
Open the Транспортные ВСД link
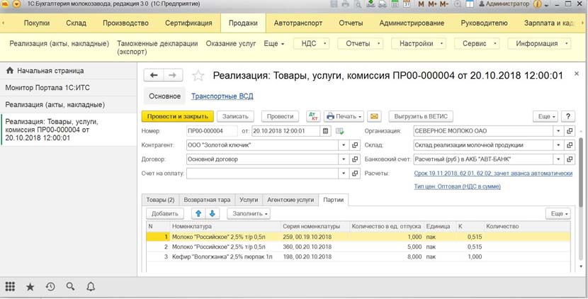tap(221, 96)
